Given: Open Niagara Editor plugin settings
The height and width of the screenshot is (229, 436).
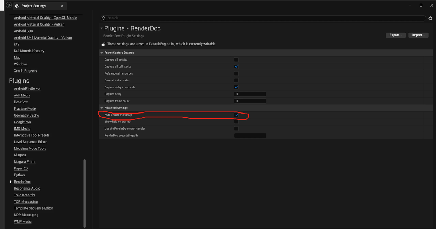Looking at the screenshot, I should 25,162.
